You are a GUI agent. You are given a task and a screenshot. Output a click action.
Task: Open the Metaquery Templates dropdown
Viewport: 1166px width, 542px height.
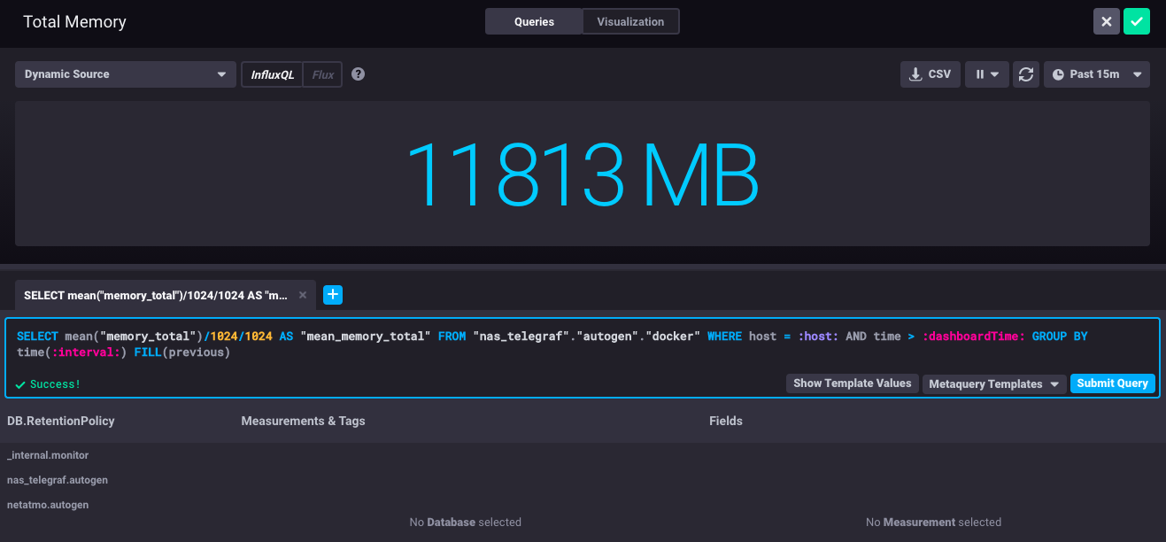click(992, 383)
